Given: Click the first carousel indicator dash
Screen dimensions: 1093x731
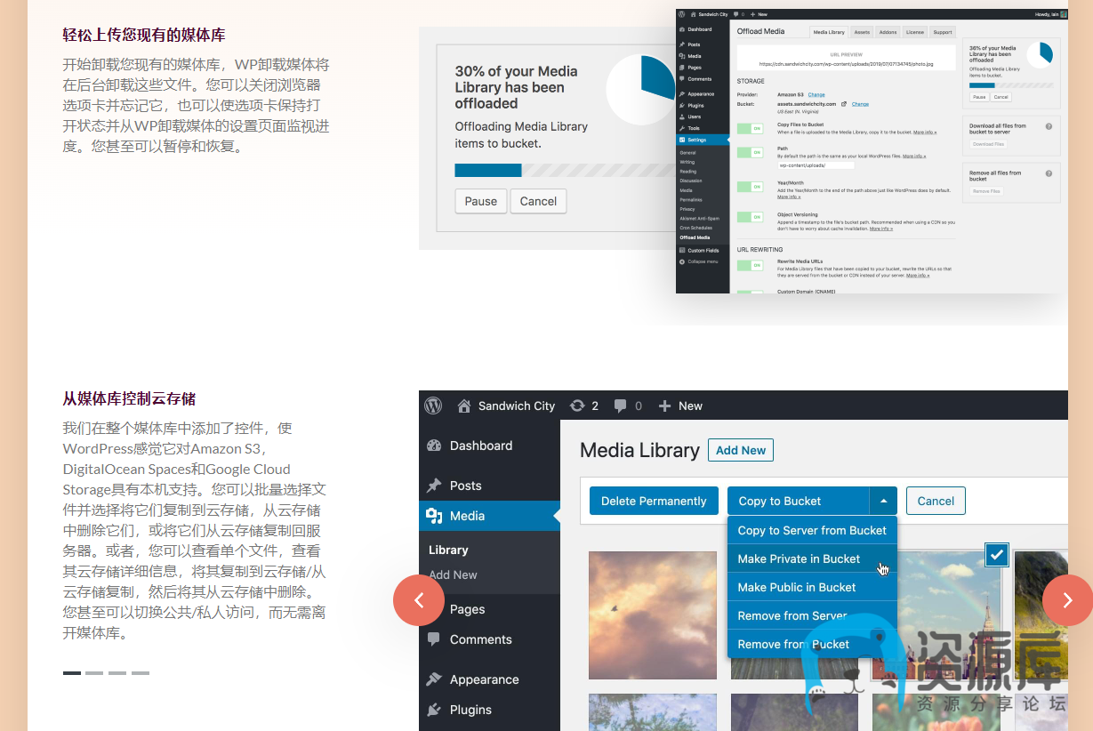Looking at the screenshot, I should tap(72, 673).
